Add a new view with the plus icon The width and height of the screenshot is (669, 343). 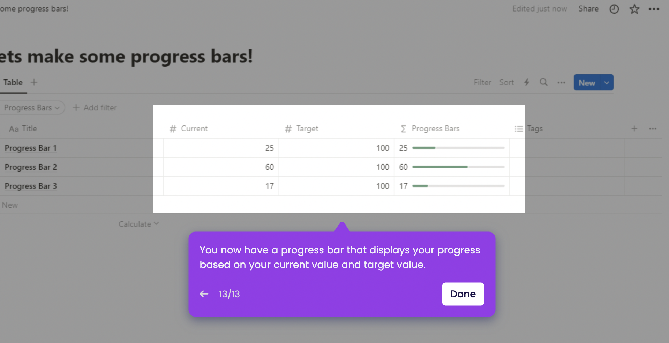click(34, 82)
